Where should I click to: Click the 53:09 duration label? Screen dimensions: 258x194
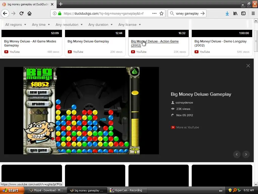(55, 33)
